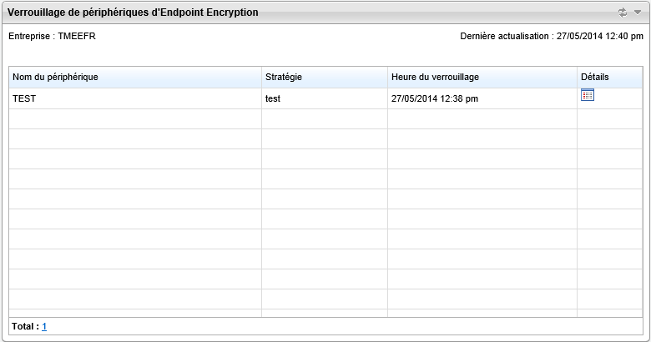Sort by Stratégie column header
The width and height of the screenshot is (651, 342).
pyautogui.click(x=283, y=77)
